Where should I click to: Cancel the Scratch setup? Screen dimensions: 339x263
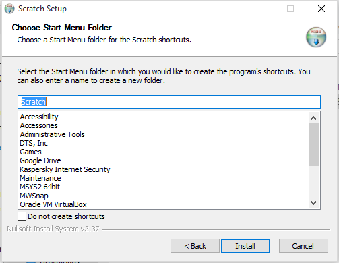(x=303, y=246)
